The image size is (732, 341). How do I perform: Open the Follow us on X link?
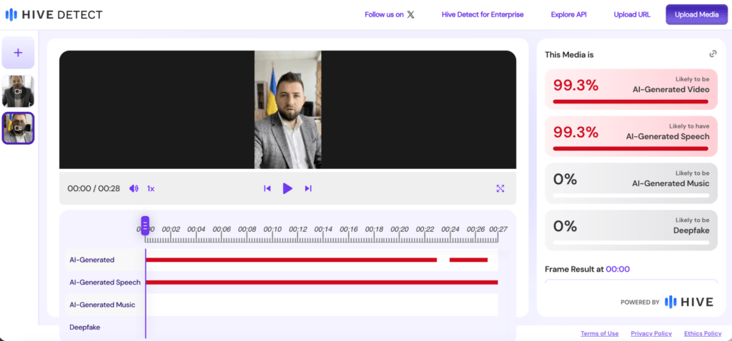(390, 14)
